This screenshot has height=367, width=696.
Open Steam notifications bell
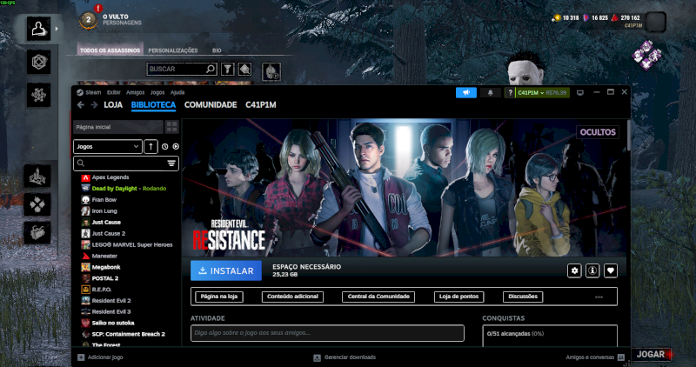click(x=491, y=92)
